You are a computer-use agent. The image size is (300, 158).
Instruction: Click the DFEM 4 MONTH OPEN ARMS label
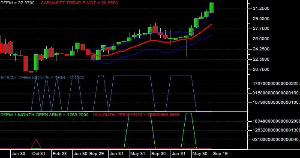coord(45,115)
